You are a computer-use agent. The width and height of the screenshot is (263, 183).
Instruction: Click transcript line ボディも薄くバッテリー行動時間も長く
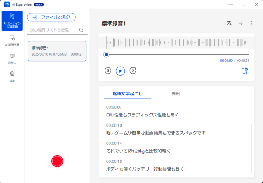click(x=145, y=169)
